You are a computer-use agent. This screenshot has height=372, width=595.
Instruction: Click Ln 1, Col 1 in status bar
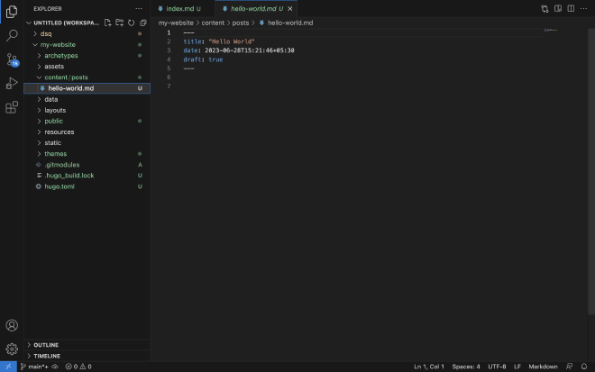tap(429, 367)
